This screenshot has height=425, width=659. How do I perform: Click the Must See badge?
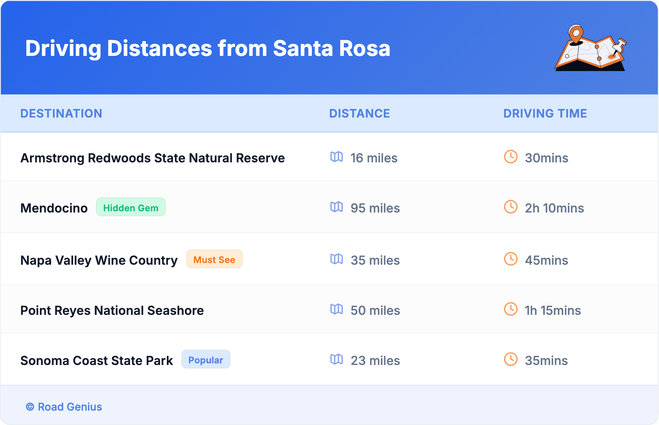coord(214,259)
